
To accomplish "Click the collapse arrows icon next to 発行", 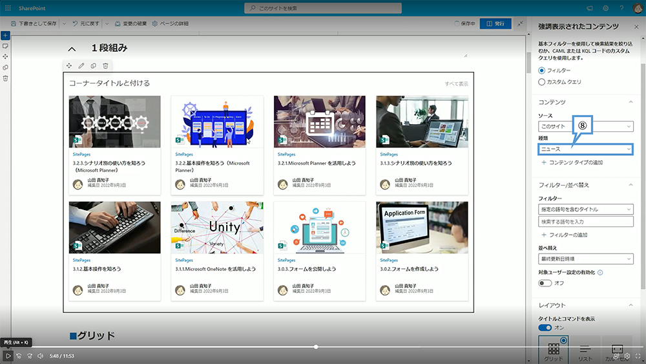I will (520, 23).
